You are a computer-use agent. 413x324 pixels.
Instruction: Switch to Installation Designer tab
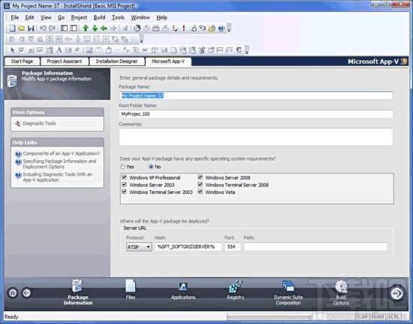pyautogui.click(x=116, y=62)
